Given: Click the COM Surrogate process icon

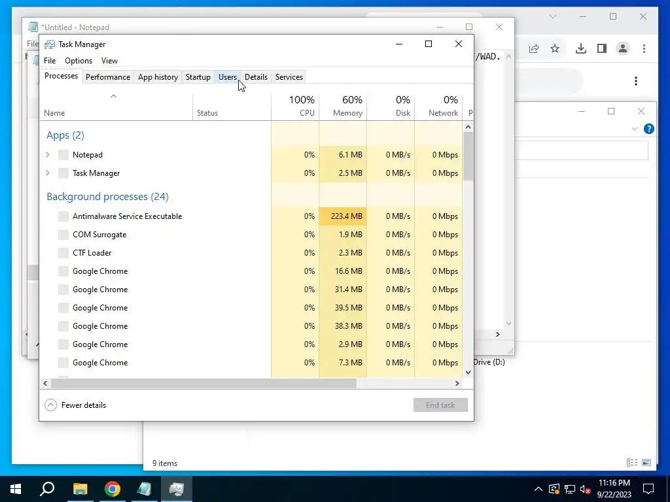Looking at the screenshot, I should point(63,235).
